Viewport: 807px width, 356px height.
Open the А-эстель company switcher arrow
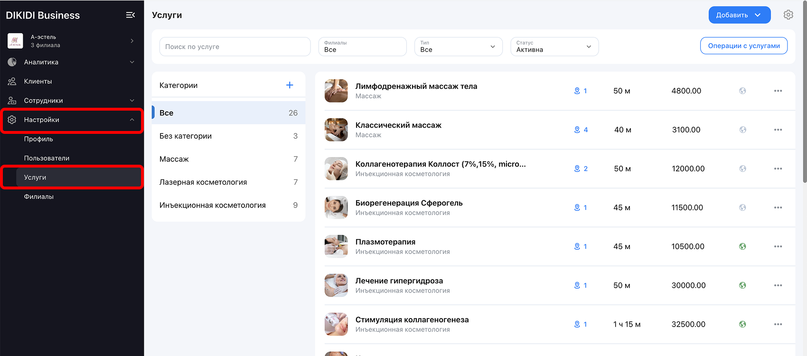[x=132, y=41]
